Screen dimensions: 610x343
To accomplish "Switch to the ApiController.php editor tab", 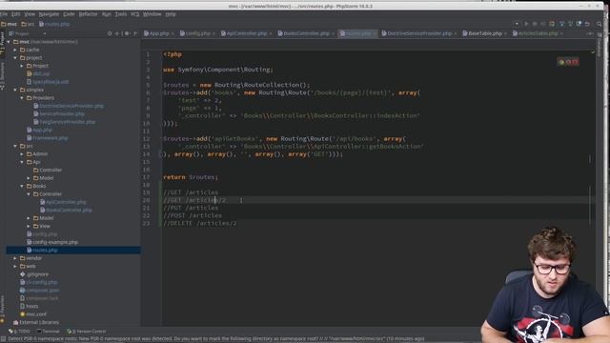I will (247, 33).
